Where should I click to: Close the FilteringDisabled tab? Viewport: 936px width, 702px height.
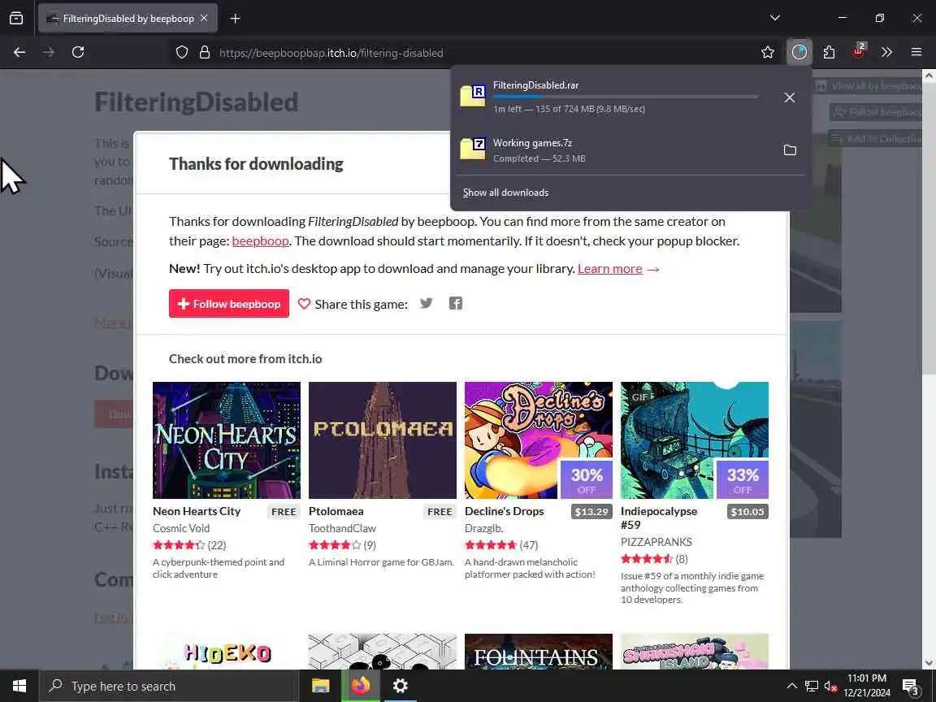tap(204, 19)
